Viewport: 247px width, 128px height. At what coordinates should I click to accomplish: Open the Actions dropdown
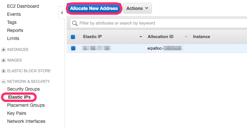(x=137, y=8)
